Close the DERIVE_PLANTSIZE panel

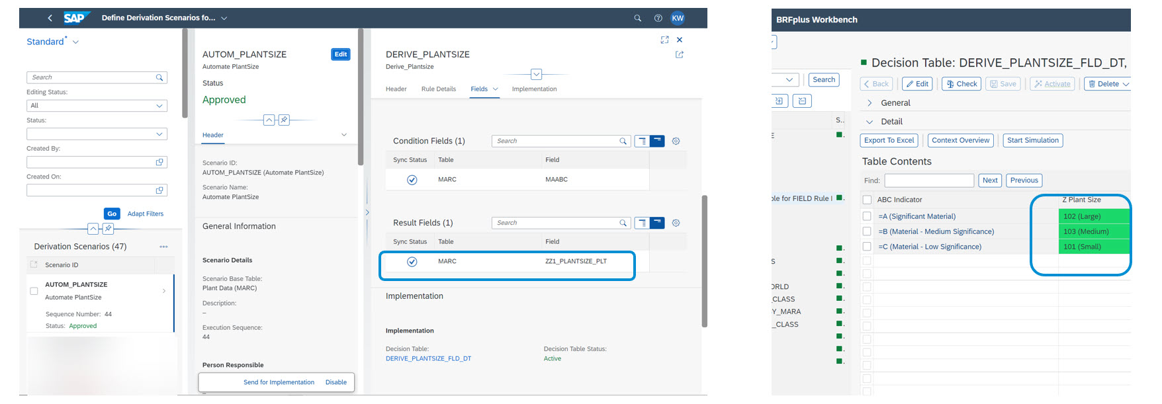click(680, 40)
